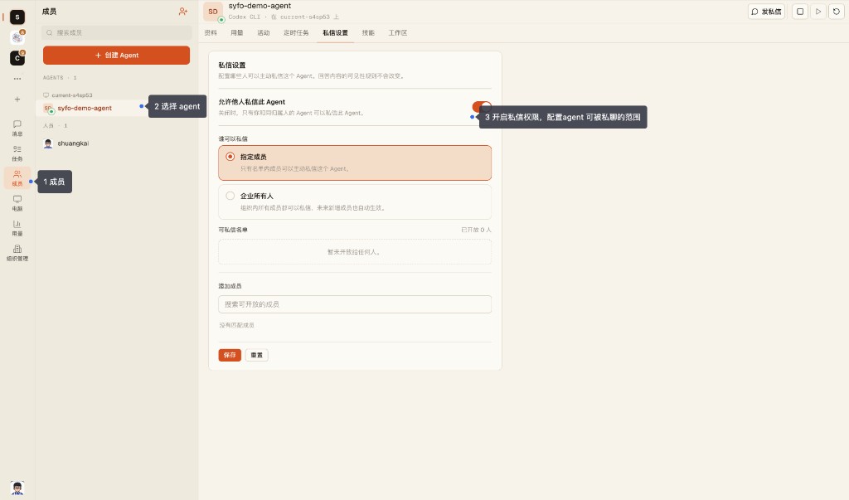This screenshot has height=500, width=849.
Task: Open the S workspace icon
Action: tap(17, 17)
